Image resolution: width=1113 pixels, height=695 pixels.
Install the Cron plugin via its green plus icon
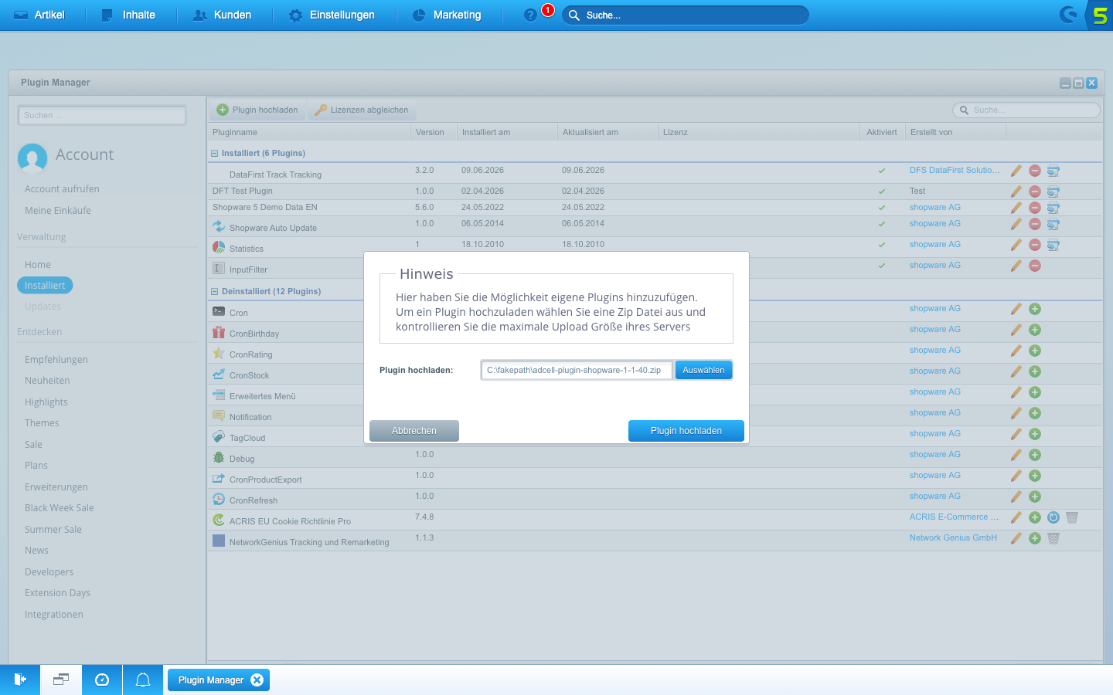click(1035, 309)
